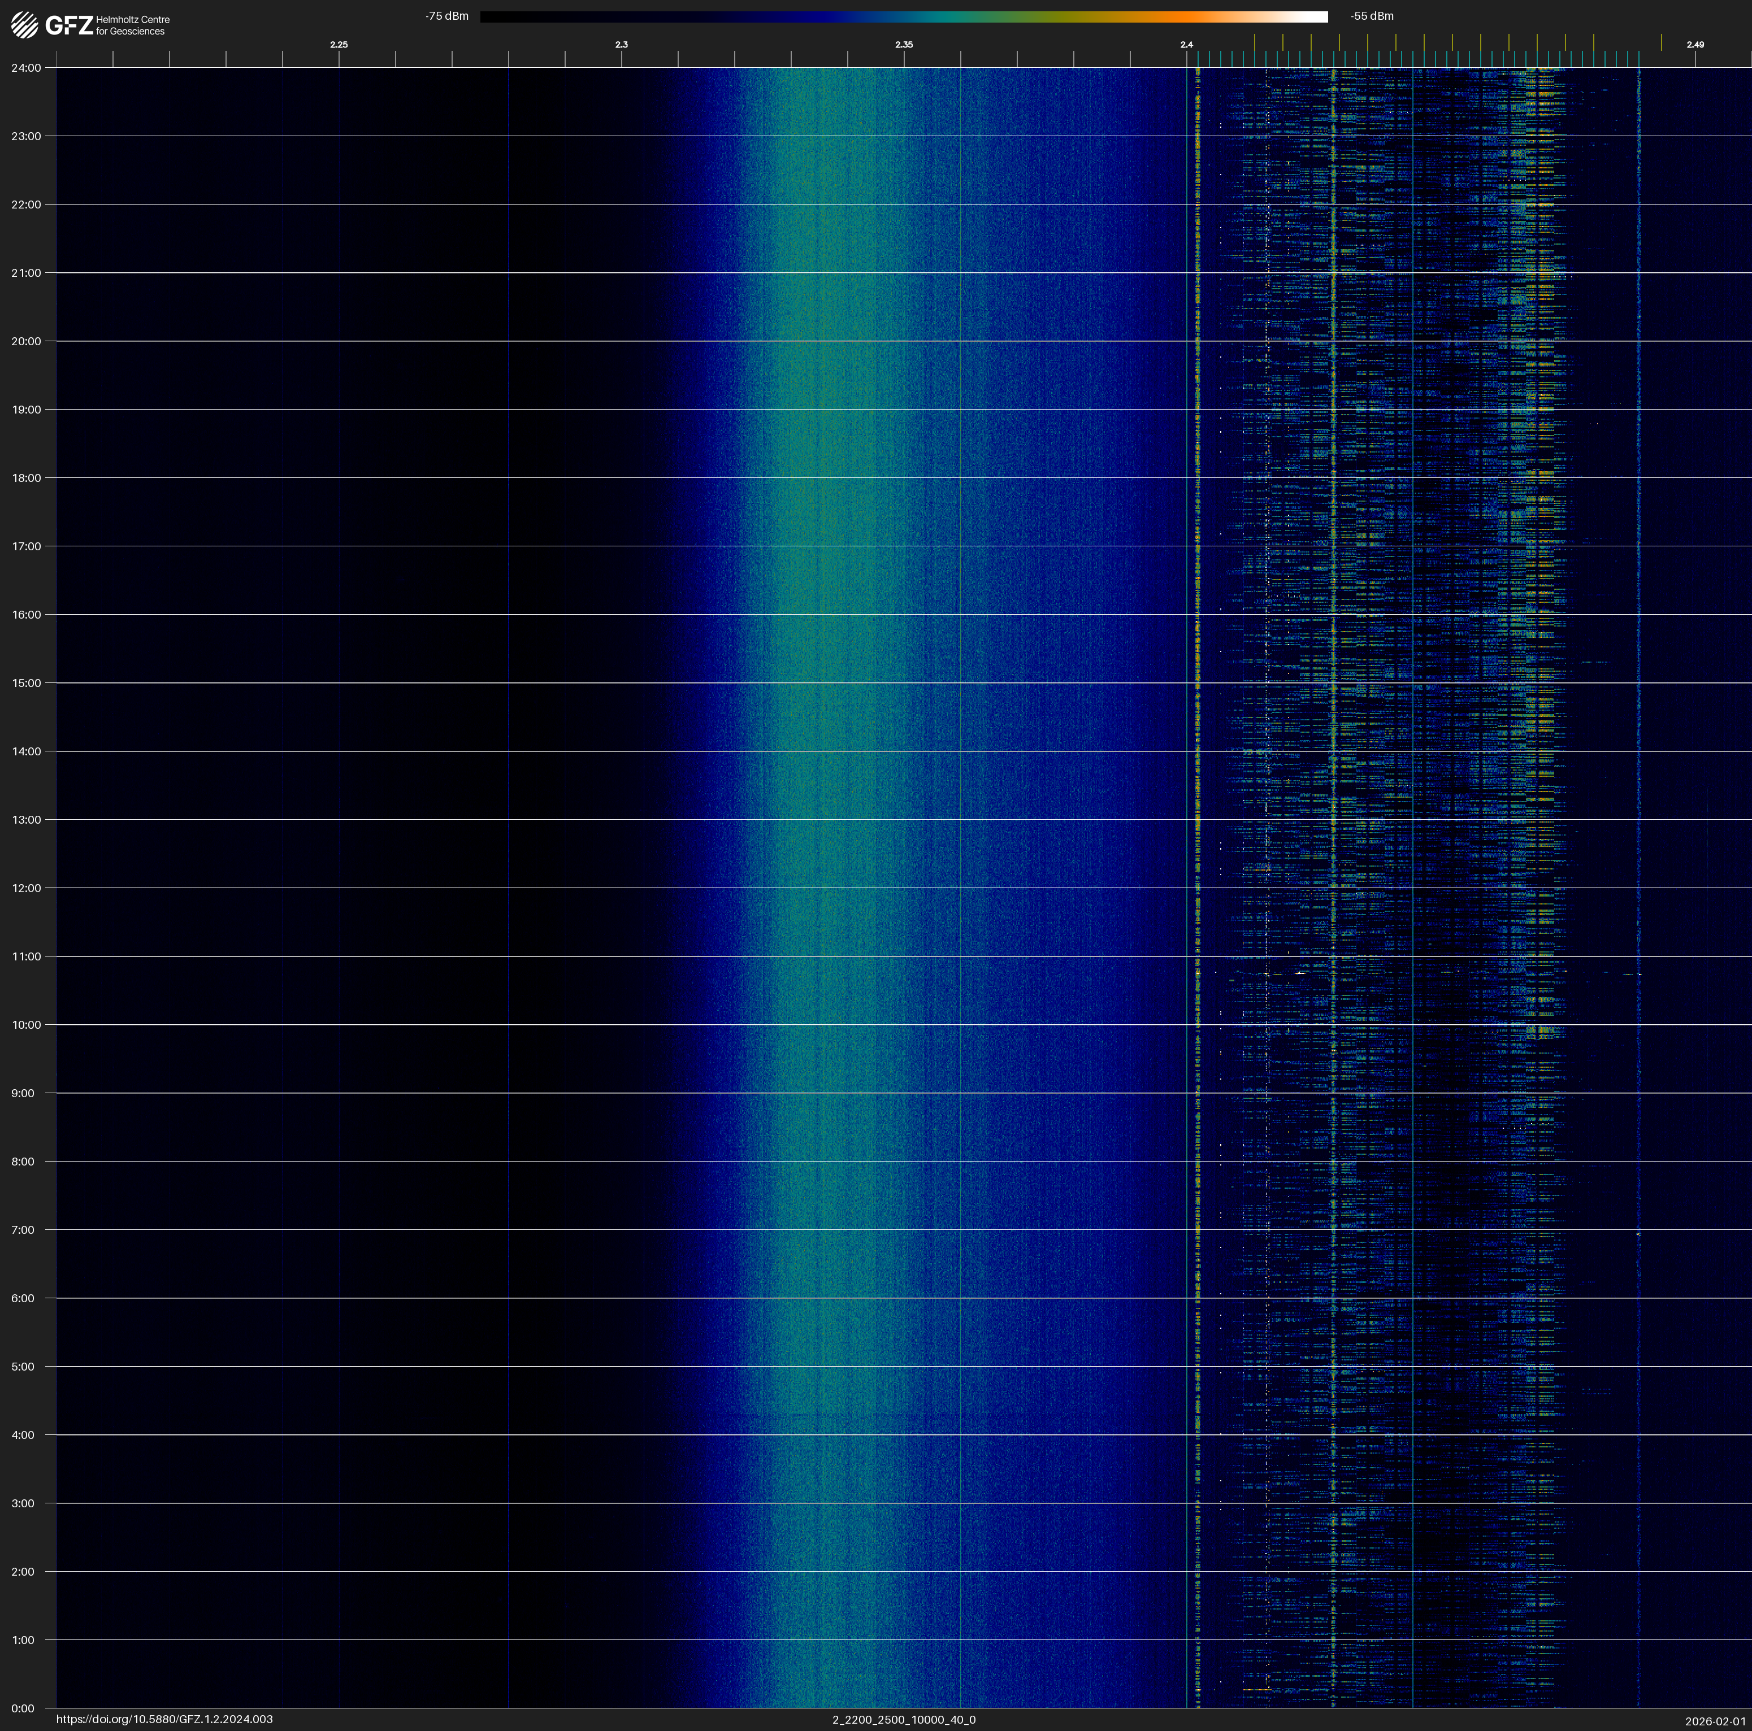The width and height of the screenshot is (1752, 1731).
Task: Click the -55 dBm scale label
Action: pyautogui.click(x=1372, y=16)
